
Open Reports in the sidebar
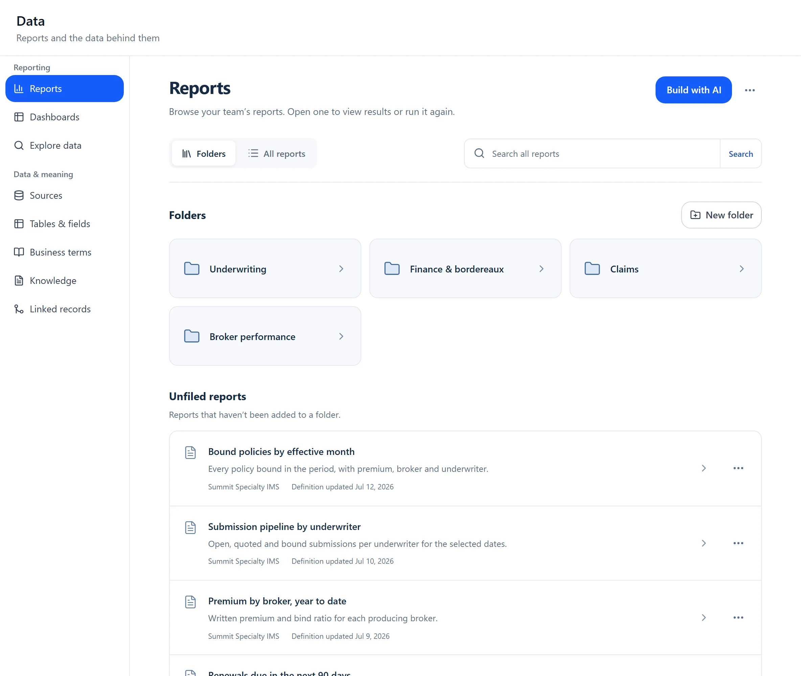64,89
